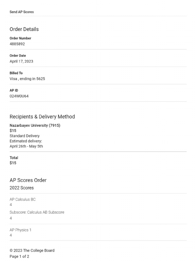Screen dimensions: 196x262
Task: Select the AP ID value 024W0U64
Action: point(19,96)
